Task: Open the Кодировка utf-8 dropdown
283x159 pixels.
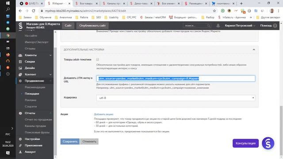Action: (x=176, y=98)
